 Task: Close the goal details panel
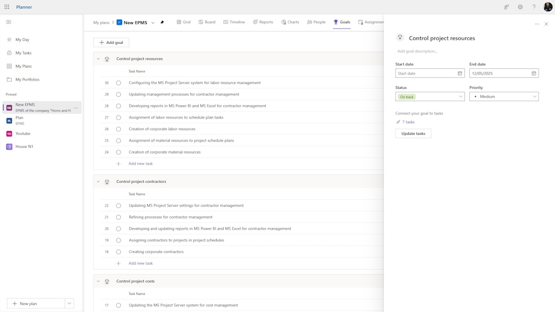(546, 24)
